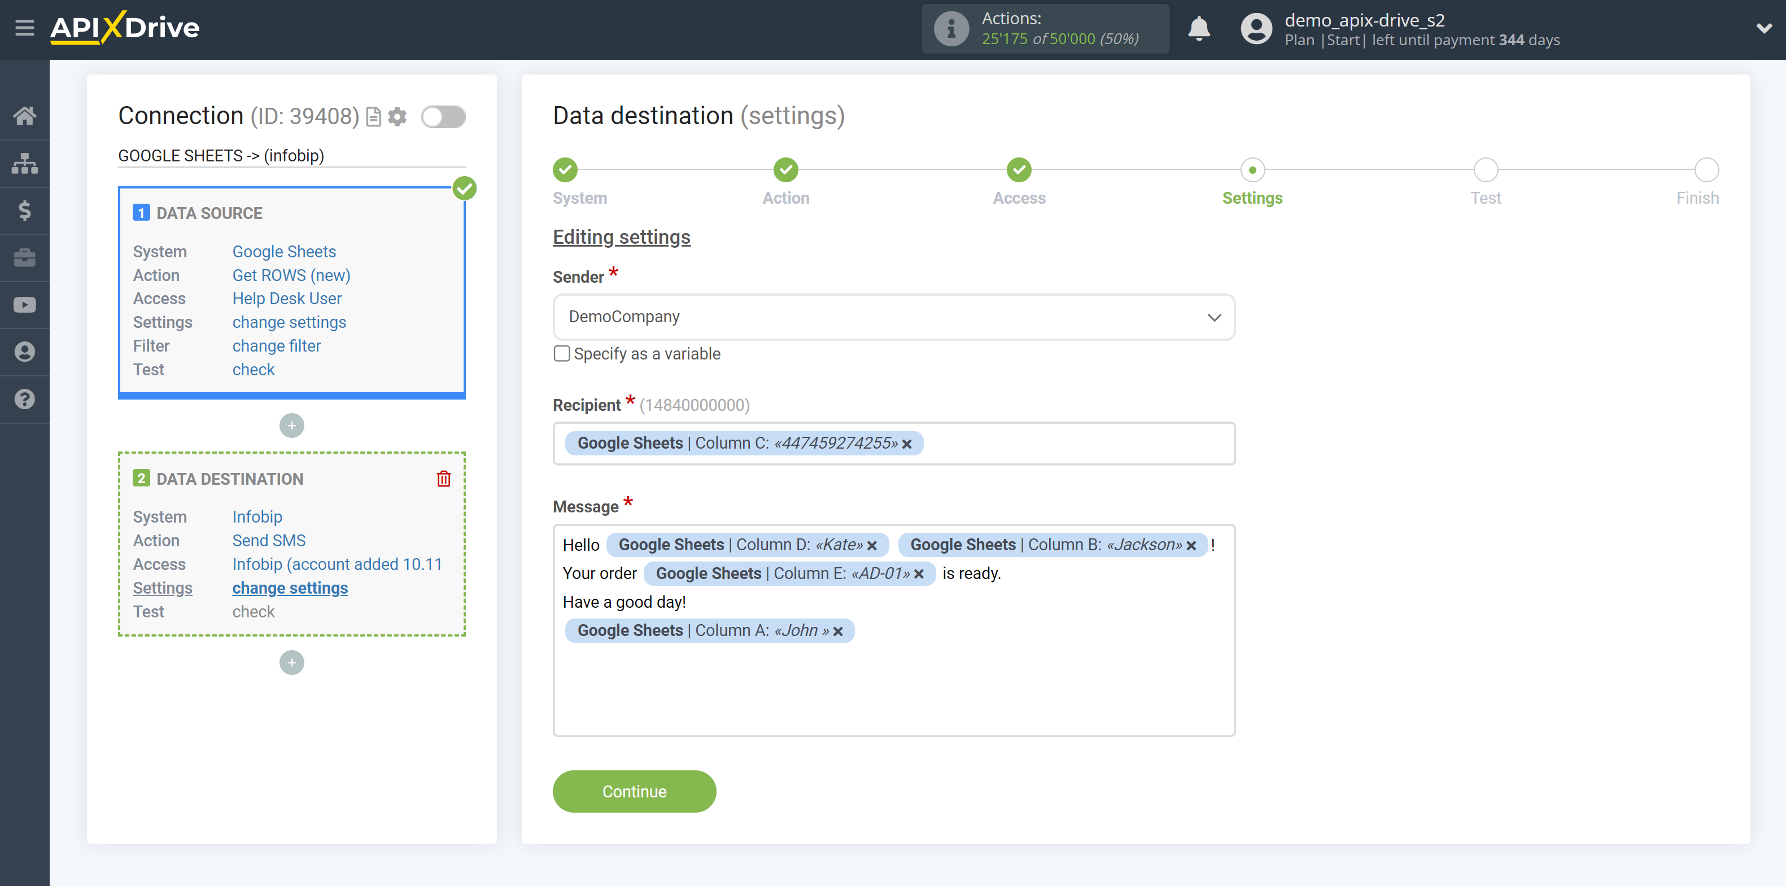Image resolution: width=1786 pixels, height=886 pixels.
Task: Open Get ROWS (new) action link
Action: pos(291,275)
